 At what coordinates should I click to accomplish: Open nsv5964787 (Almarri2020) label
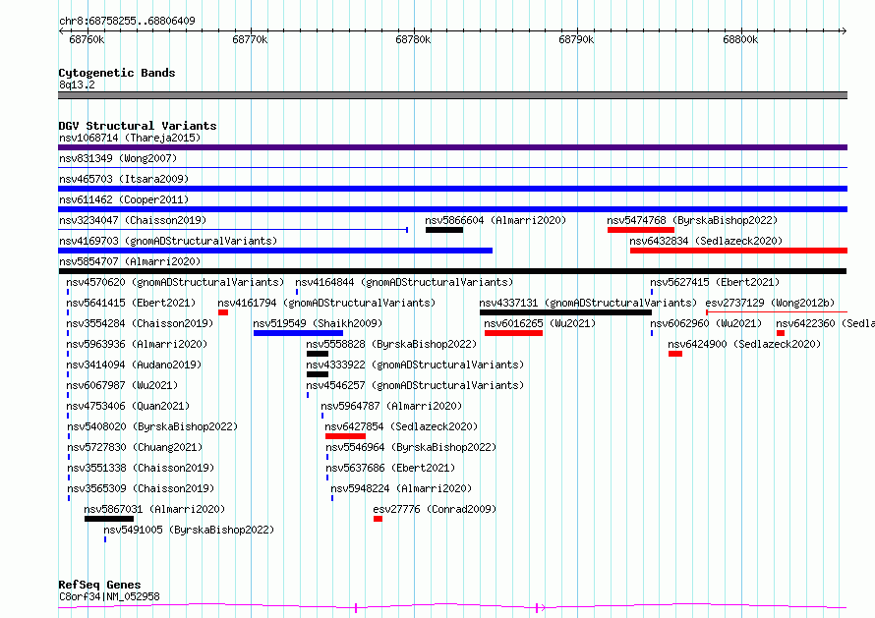click(391, 406)
